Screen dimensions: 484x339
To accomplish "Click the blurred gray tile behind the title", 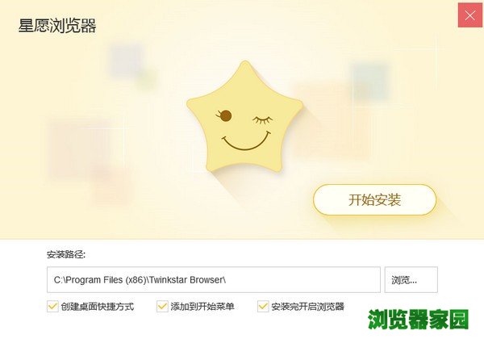I will coord(125,61).
